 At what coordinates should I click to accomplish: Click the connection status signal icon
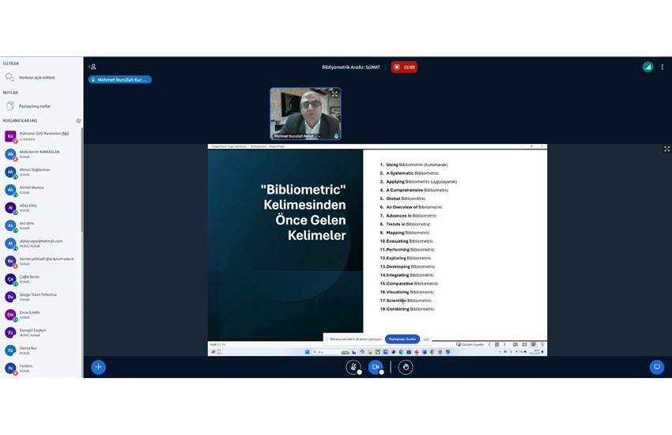[647, 67]
